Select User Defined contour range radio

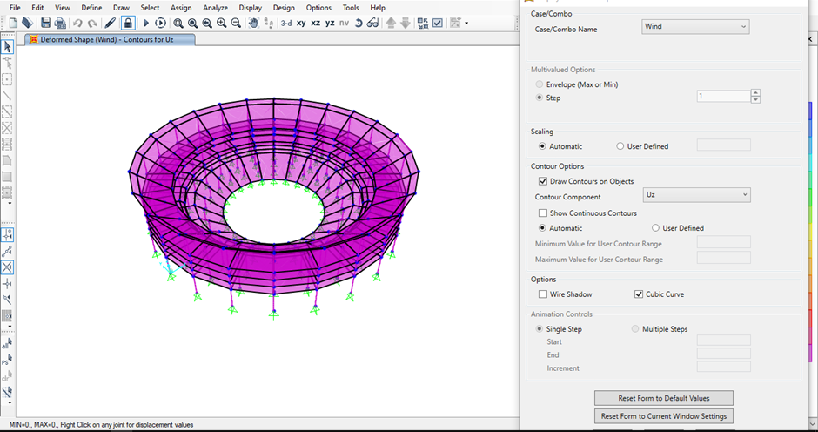coord(656,227)
